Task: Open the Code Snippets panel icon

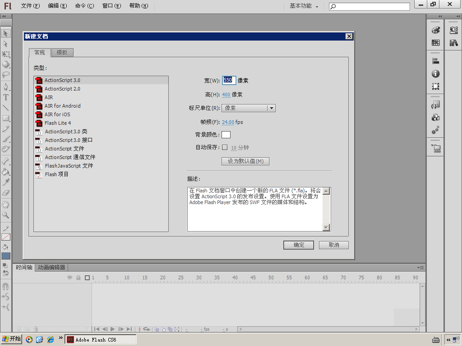Action: pos(435,105)
